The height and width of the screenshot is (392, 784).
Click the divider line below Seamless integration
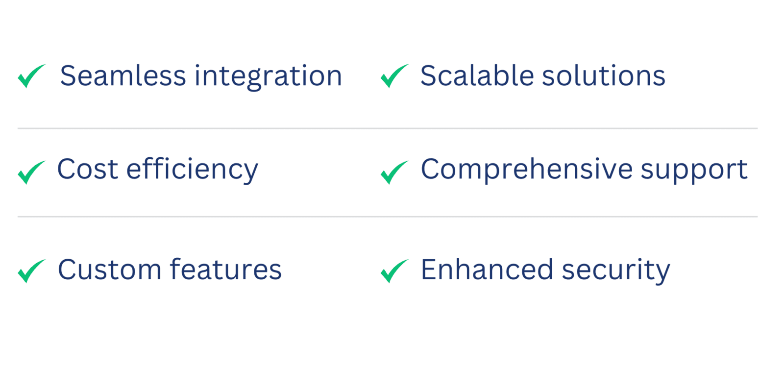(388, 128)
